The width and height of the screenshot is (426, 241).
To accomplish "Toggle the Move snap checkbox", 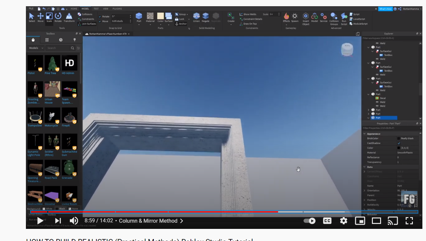I will 100,21.
